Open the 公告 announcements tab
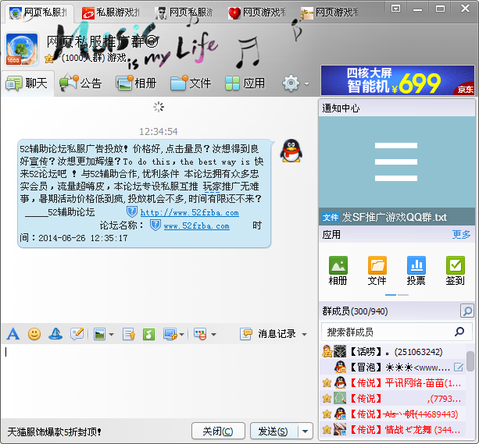Viewport: 479px width, 444px height. 80,83
